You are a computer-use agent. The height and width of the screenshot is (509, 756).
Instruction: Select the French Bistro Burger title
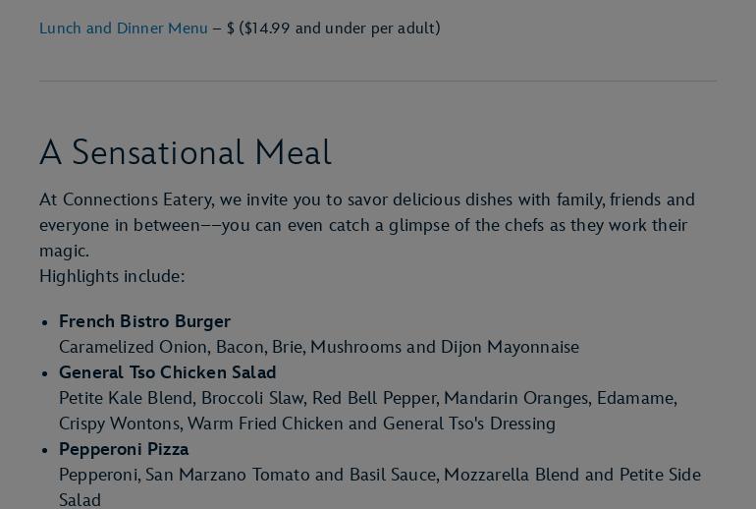[x=144, y=321]
